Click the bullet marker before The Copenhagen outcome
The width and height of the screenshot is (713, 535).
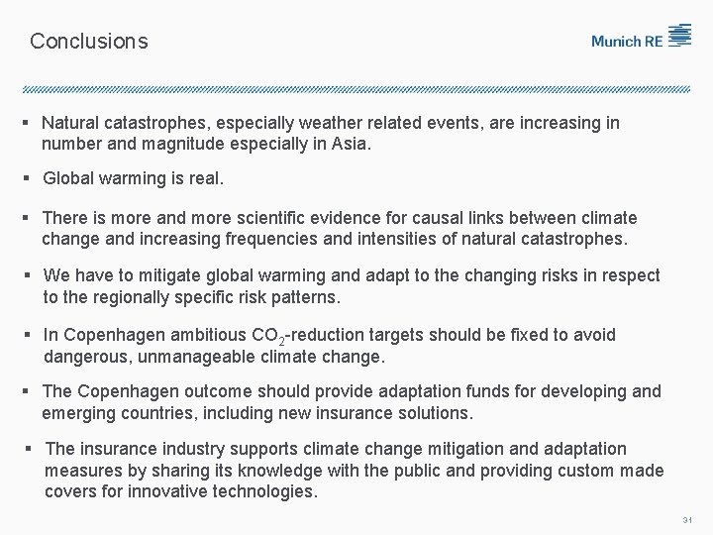28,392
